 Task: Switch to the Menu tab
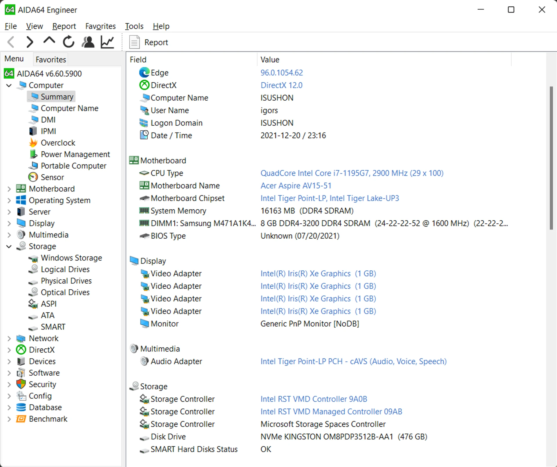14,59
